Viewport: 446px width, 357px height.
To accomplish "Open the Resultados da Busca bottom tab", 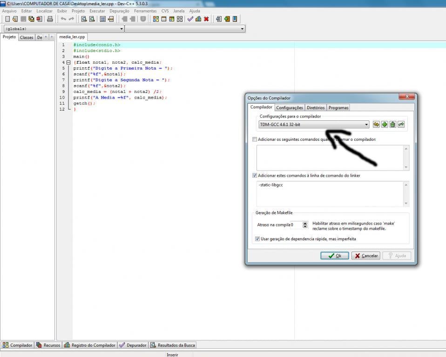I will 173,345.
